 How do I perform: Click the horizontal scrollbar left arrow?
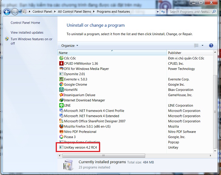(60, 156)
